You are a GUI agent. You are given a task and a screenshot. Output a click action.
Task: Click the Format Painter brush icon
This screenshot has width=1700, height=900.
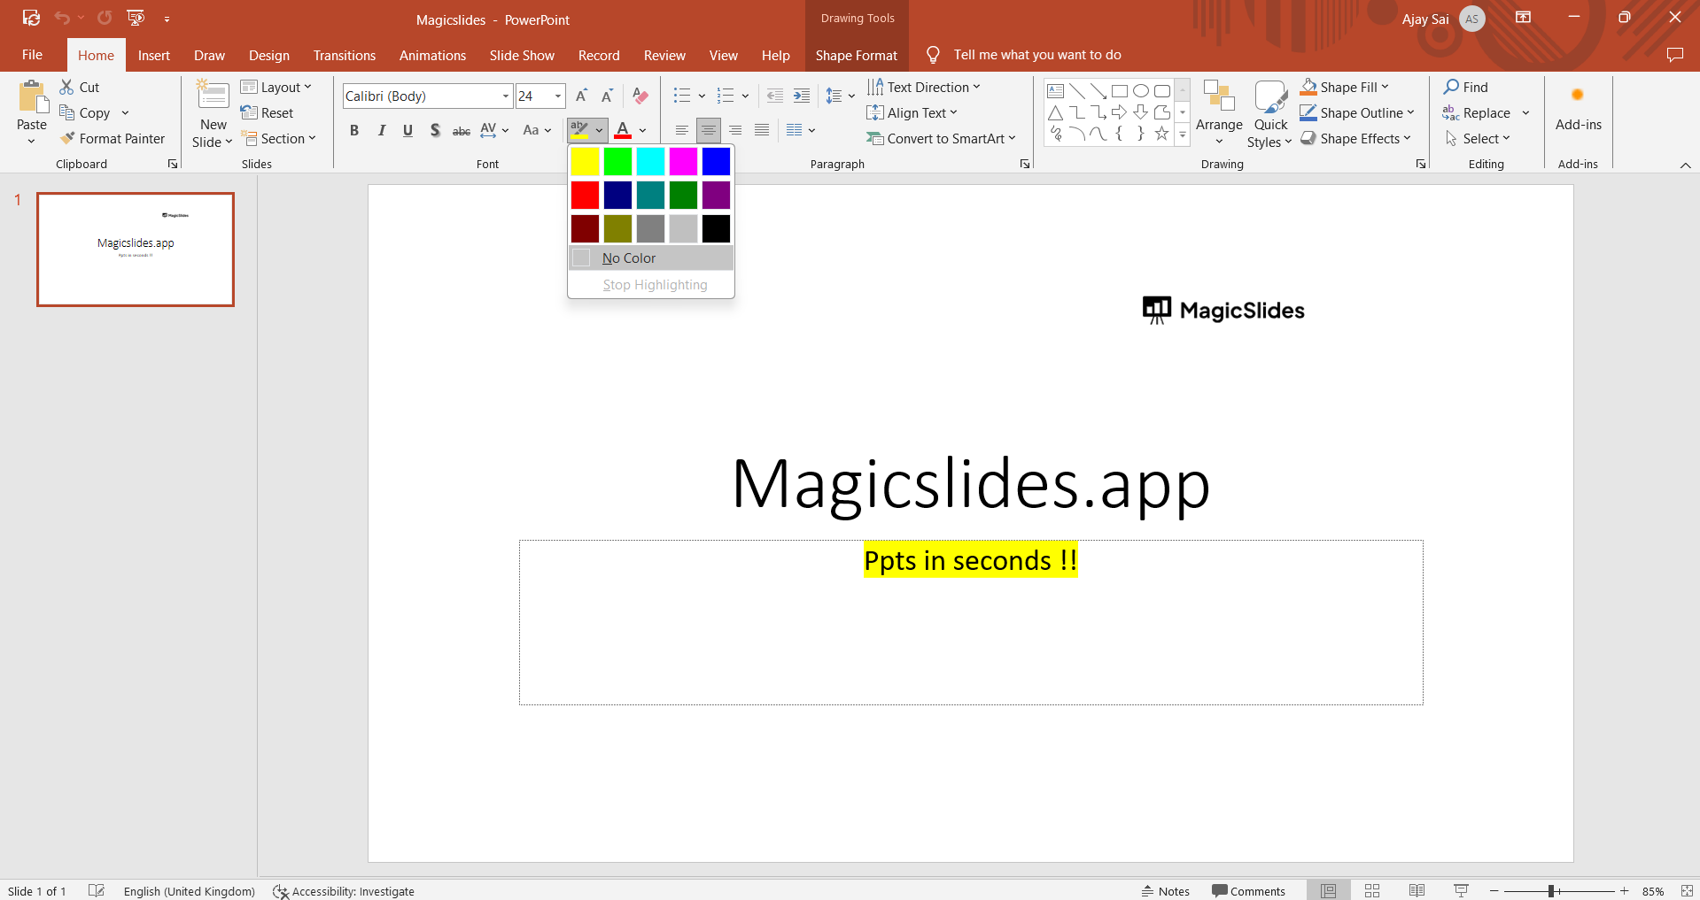click(67, 138)
